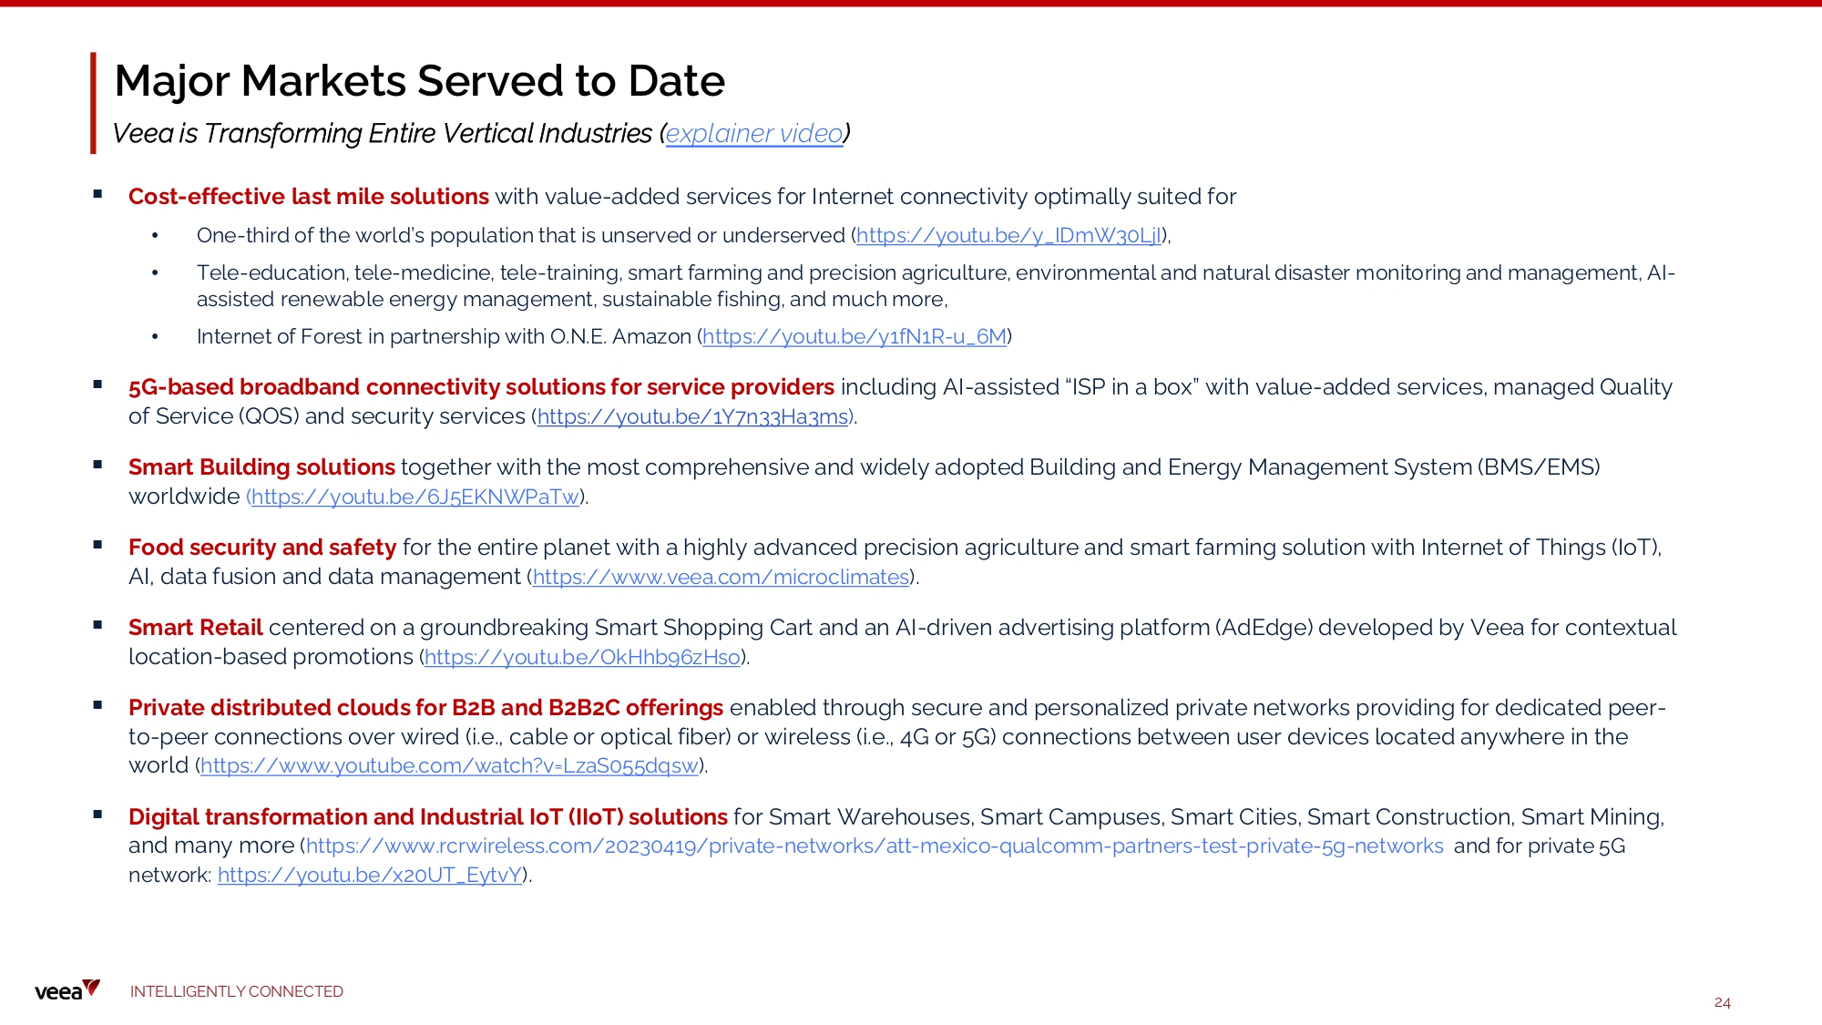The width and height of the screenshot is (1822, 1025).
Task: Follow the Internet of Forest YouTube link
Action: (855, 337)
